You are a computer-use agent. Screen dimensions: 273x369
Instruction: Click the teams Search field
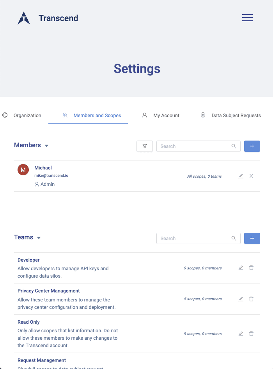pos(194,238)
